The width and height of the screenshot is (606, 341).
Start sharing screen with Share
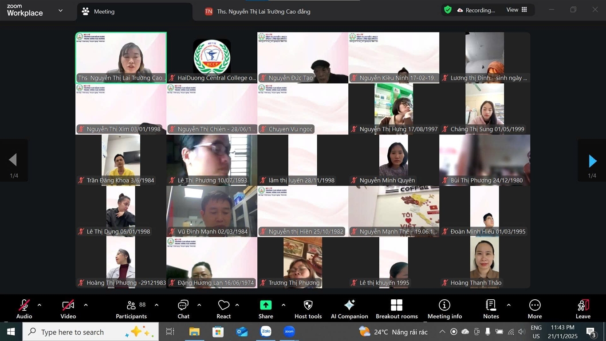(x=266, y=309)
